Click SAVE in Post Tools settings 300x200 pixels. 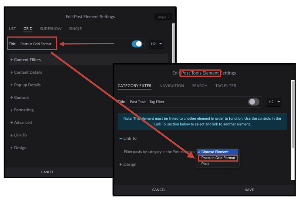point(249,190)
